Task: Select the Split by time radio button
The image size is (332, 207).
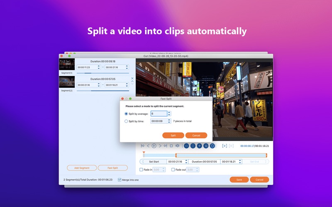Action: pyautogui.click(x=127, y=121)
